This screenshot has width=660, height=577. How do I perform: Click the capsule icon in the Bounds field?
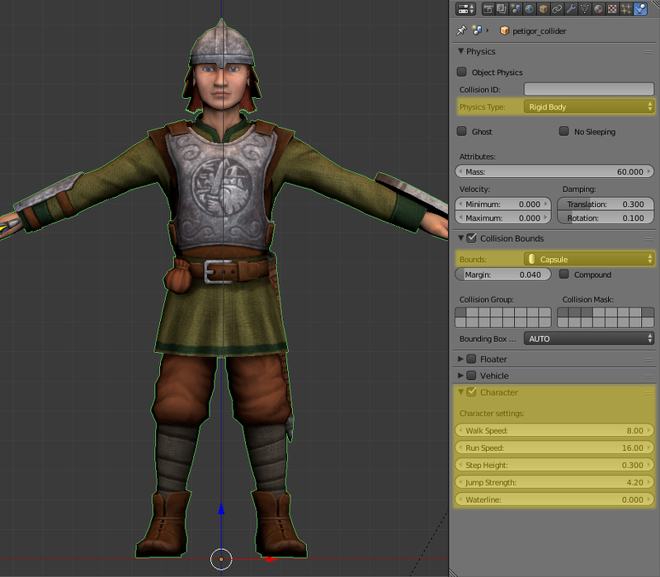click(531, 259)
